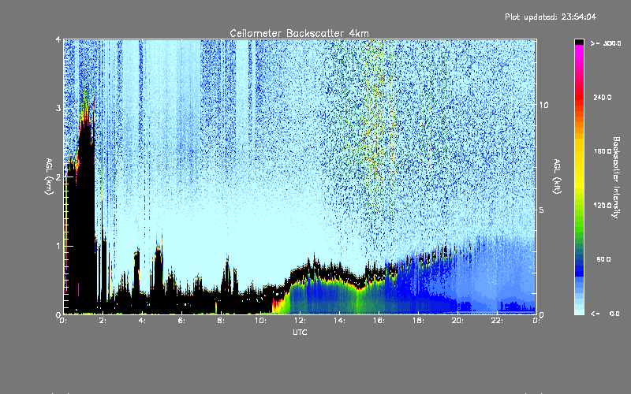Click the "2:" UTC hour tick

point(103,321)
